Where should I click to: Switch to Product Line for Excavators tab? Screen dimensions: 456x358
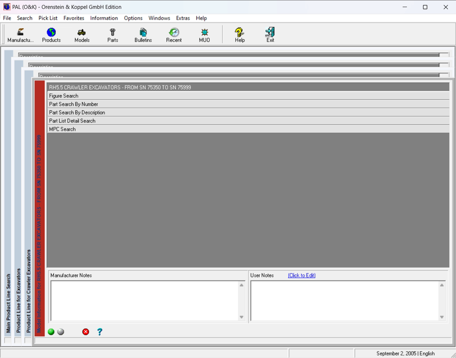click(x=19, y=300)
